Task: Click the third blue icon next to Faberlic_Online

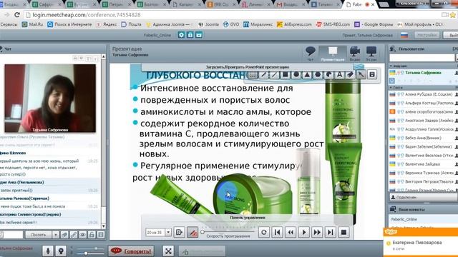Action: 199,35
